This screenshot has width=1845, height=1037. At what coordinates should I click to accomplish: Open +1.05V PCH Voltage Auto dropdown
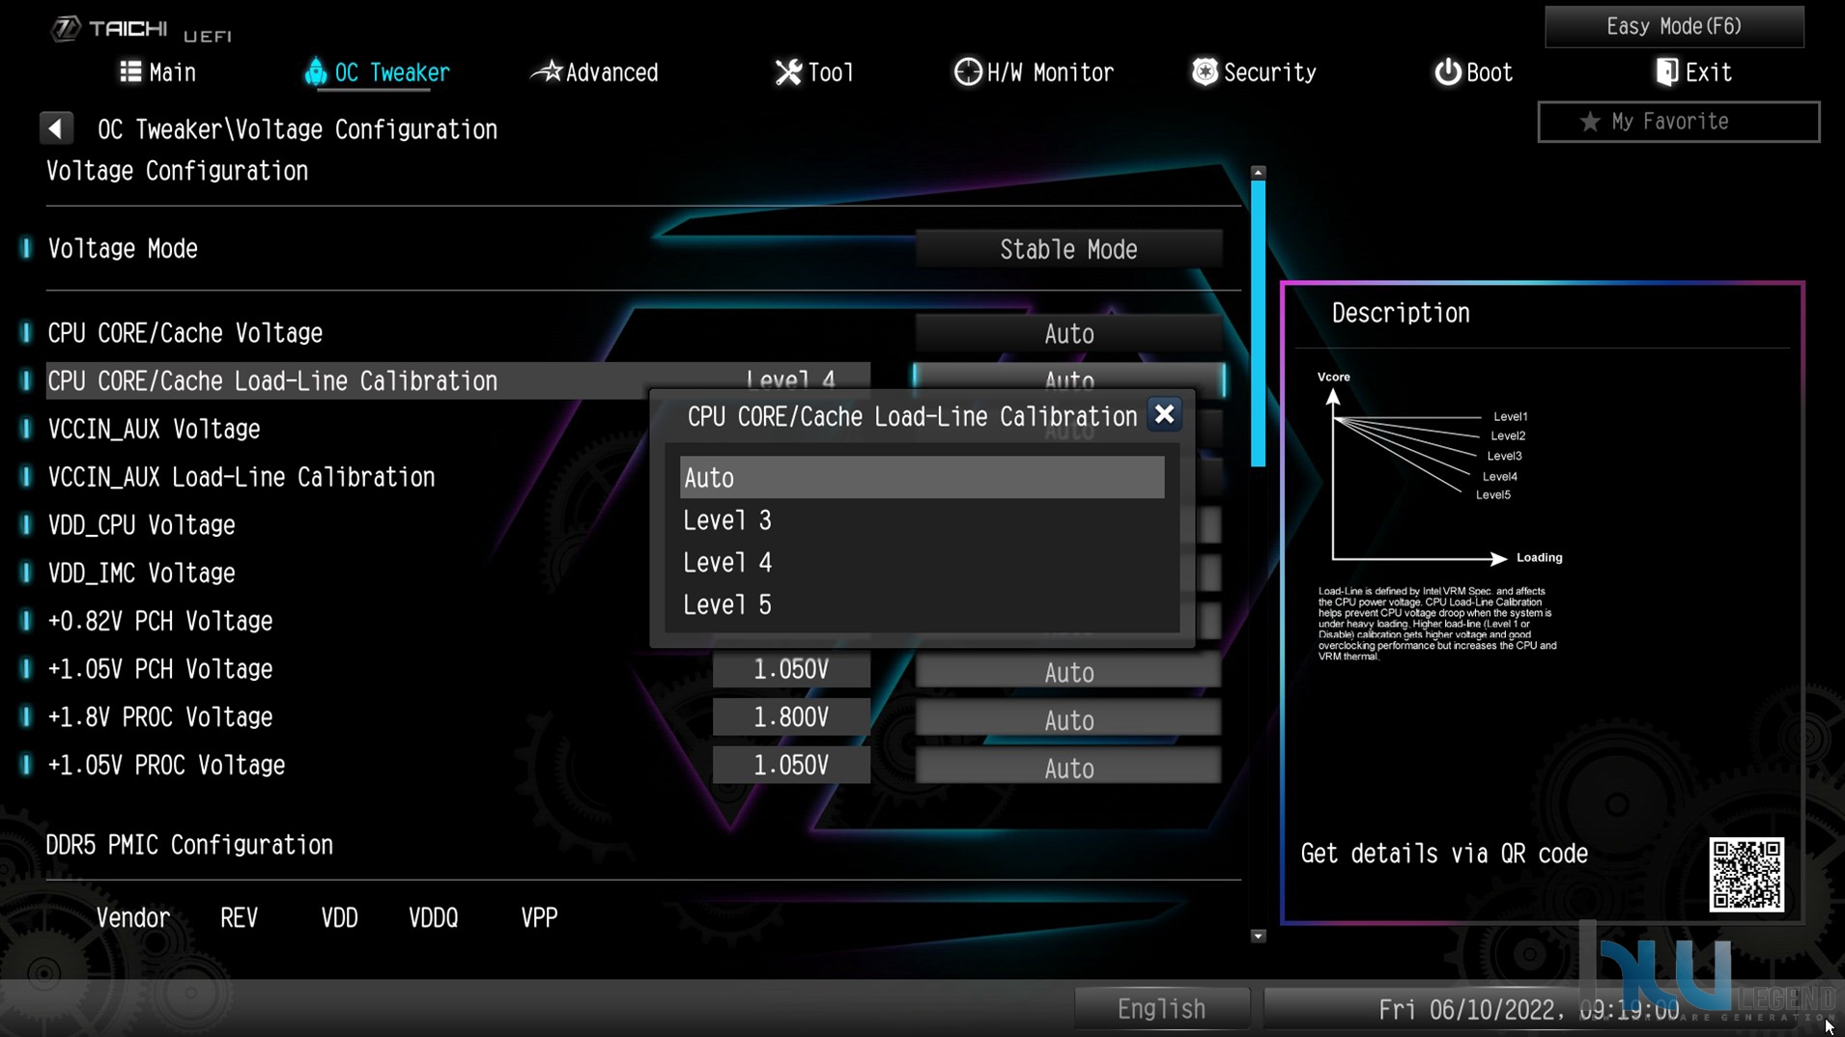tap(1068, 672)
